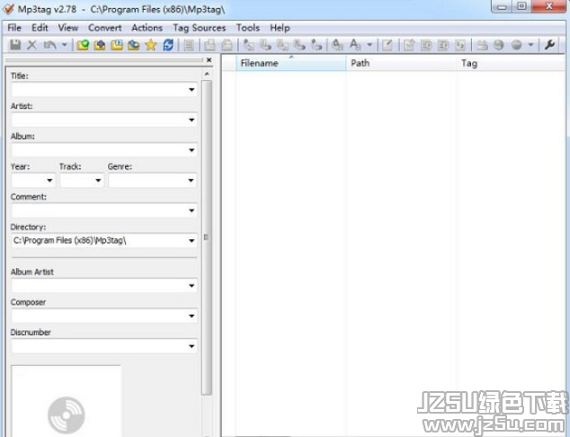Expand the Discnumber dropdown
The image size is (570, 437).
coord(191,346)
